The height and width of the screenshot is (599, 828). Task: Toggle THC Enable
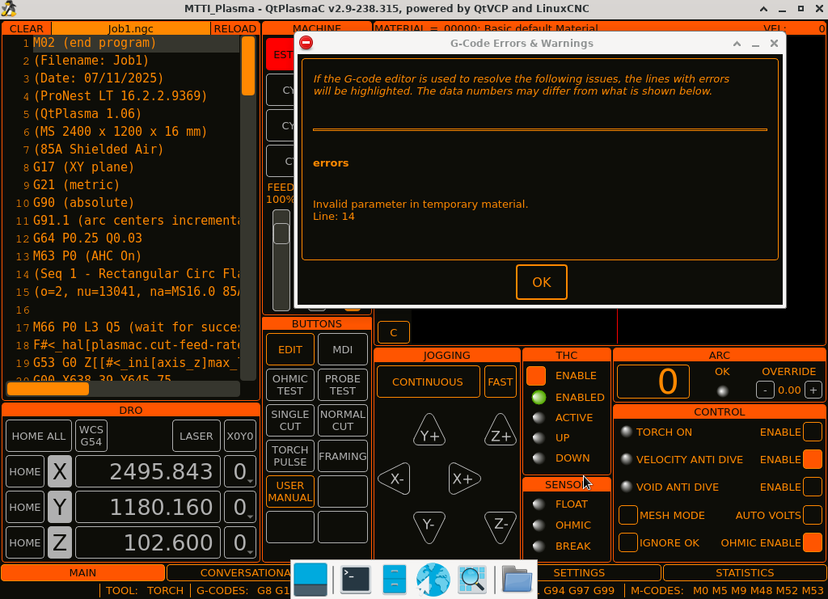(536, 375)
